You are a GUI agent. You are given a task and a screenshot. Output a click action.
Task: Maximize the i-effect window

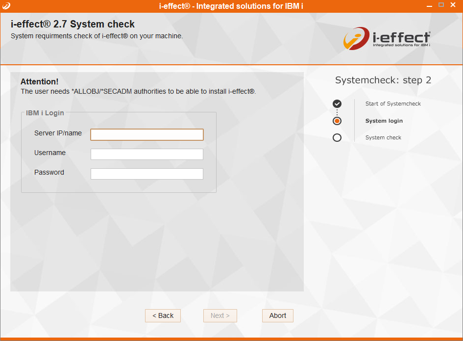(441, 5)
